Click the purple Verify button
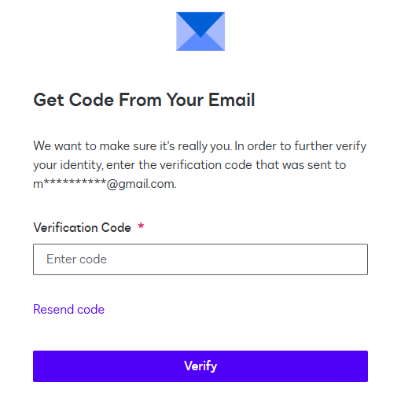 [x=200, y=366]
